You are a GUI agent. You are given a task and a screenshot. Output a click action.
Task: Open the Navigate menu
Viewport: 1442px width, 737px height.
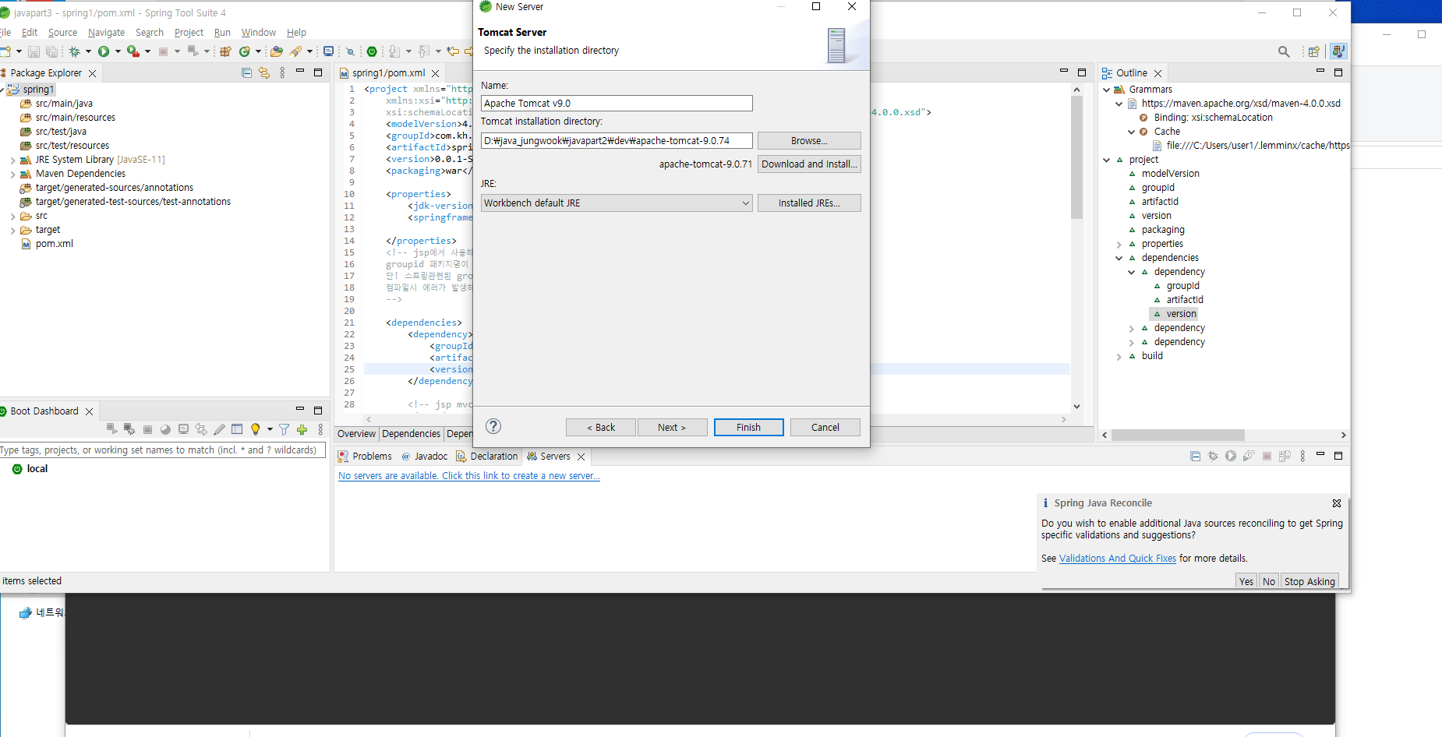[106, 33]
